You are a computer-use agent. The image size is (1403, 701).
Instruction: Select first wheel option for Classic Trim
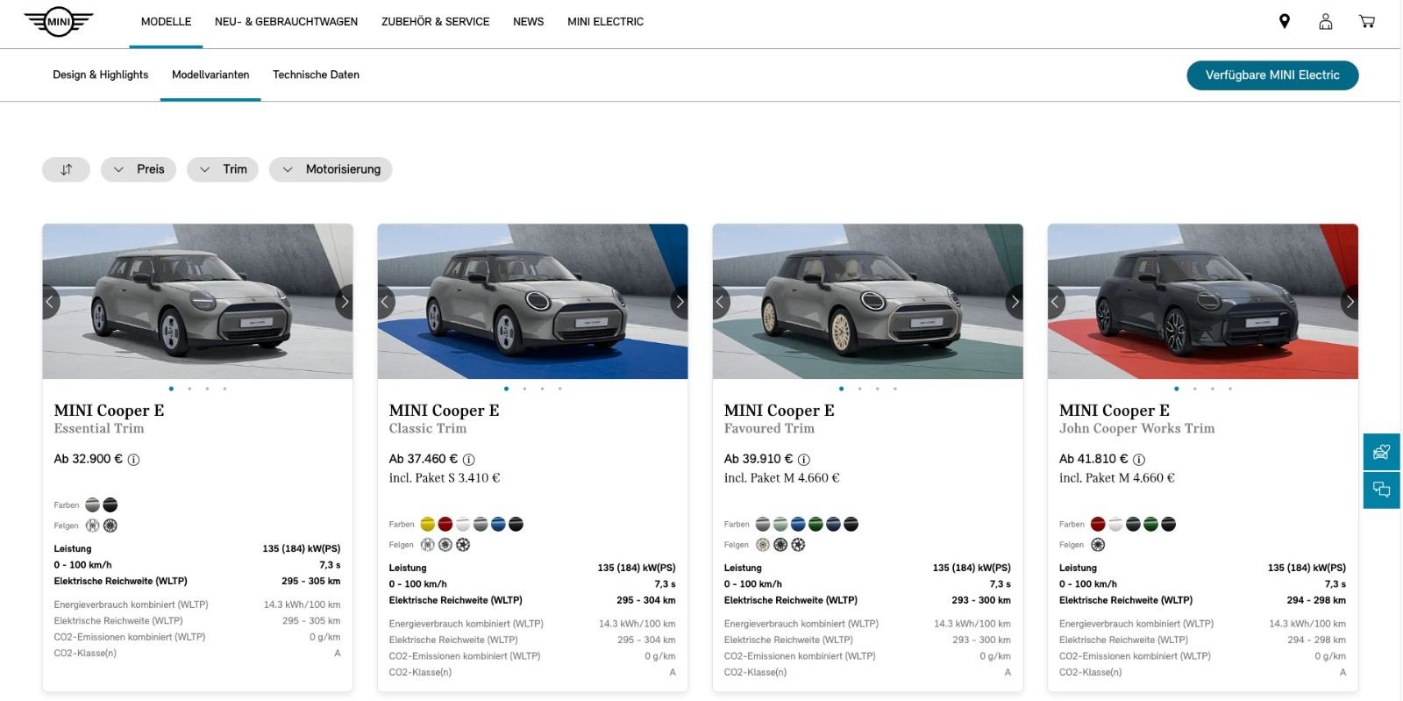427,545
